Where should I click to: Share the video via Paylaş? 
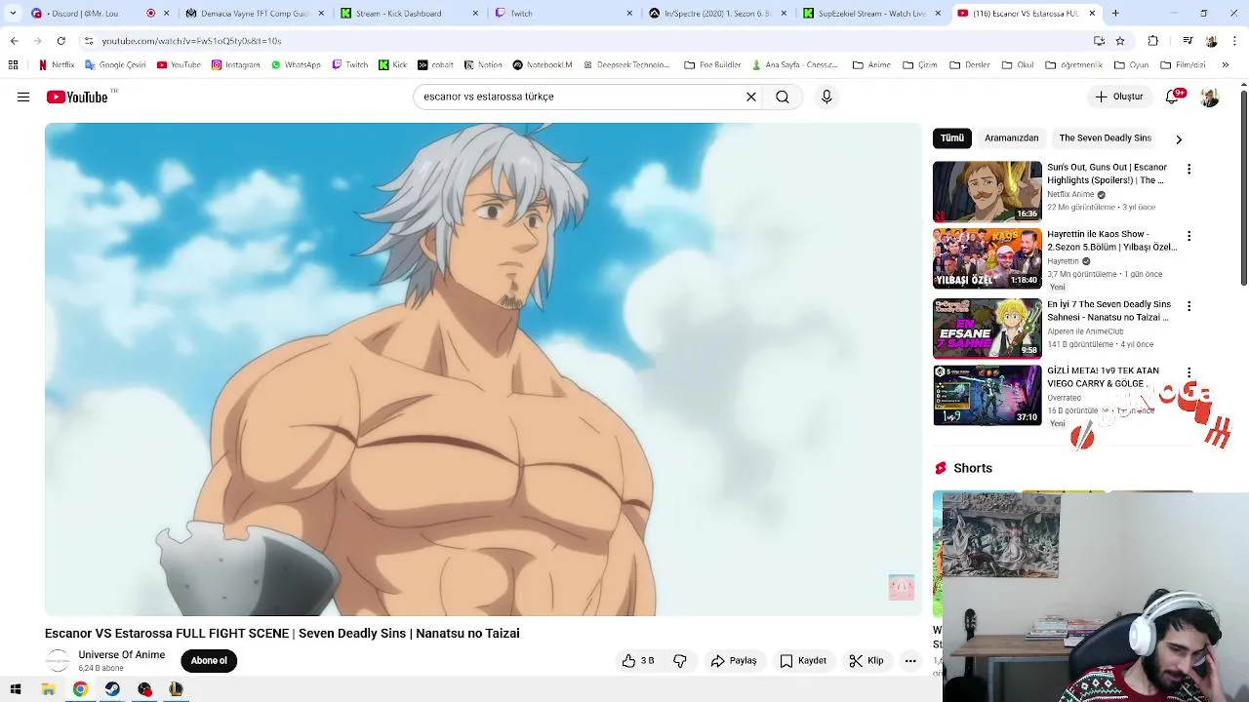point(734,661)
